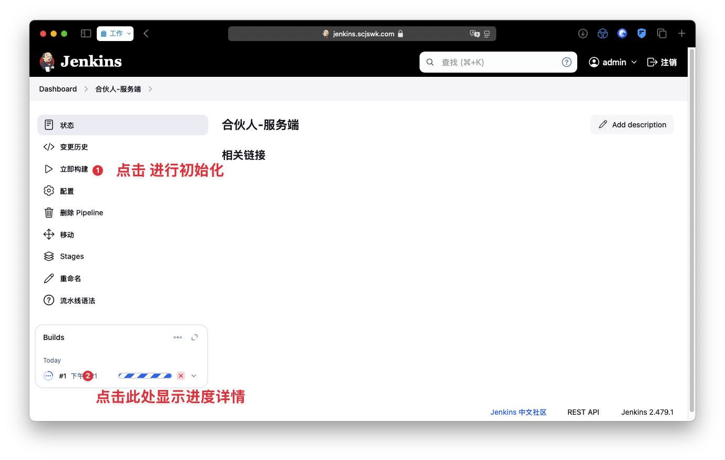Open the Safari downloads icon
This screenshot has width=725, height=460.
pos(583,34)
